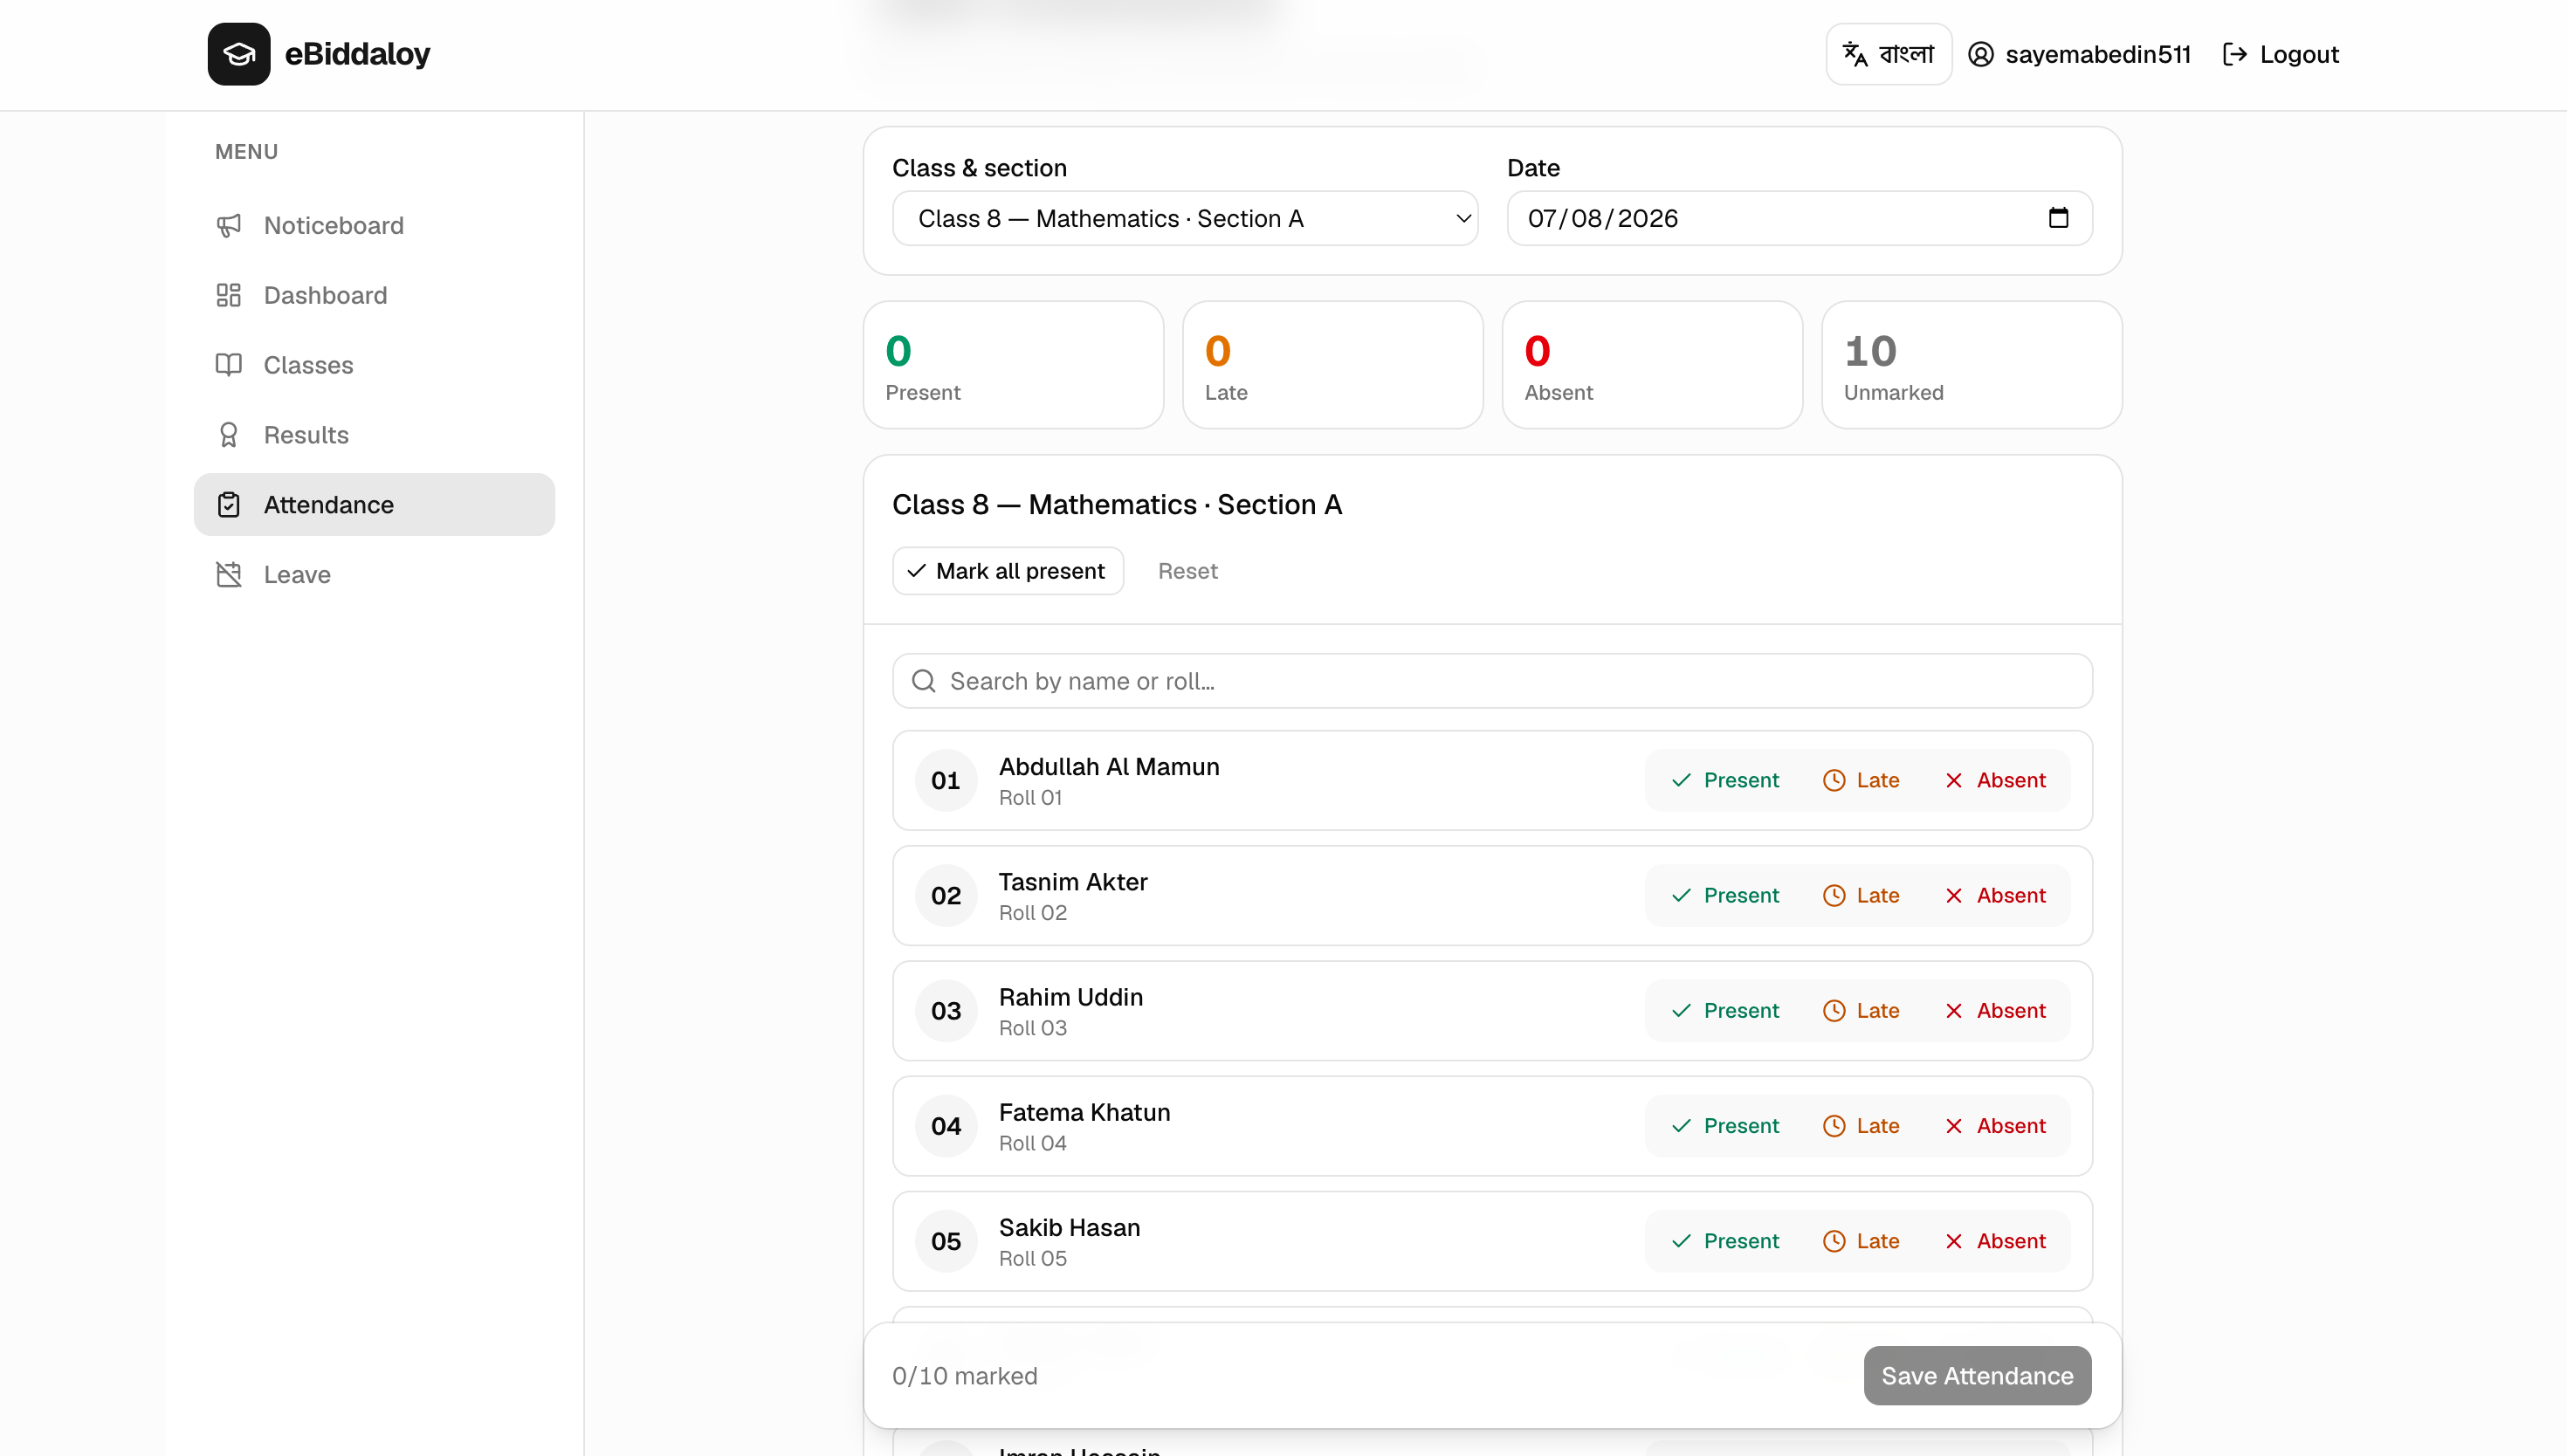The width and height of the screenshot is (2567, 1456).
Task: Click the checkmark icon in Mark all present
Action: pos(916,571)
